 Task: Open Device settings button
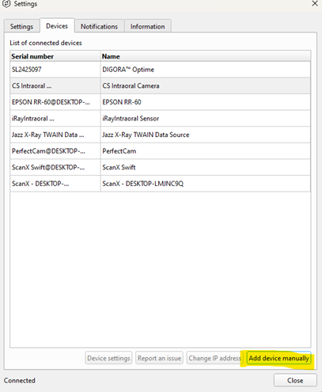pyautogui.click(x=108, y=358)
